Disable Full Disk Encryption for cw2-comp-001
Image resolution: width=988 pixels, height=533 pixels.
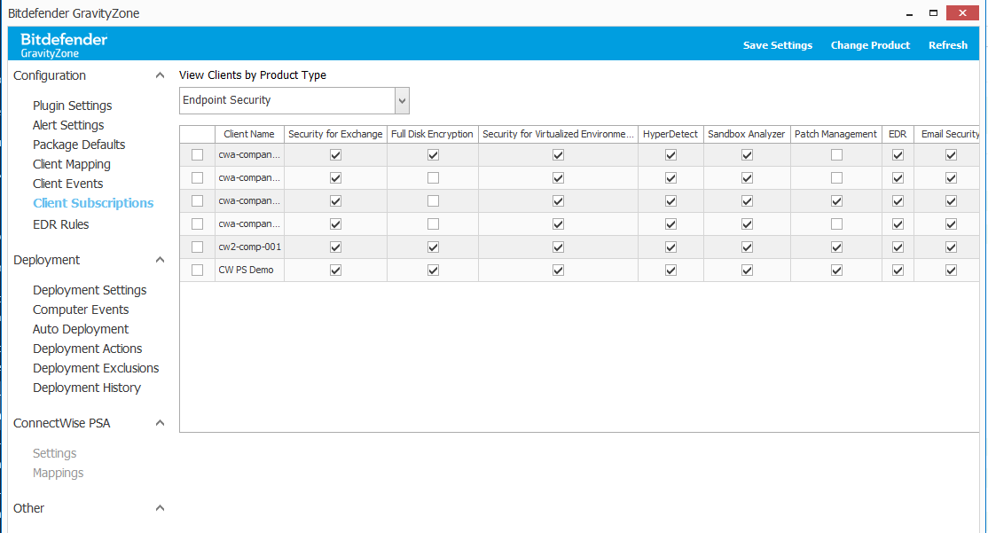[432, 247]
